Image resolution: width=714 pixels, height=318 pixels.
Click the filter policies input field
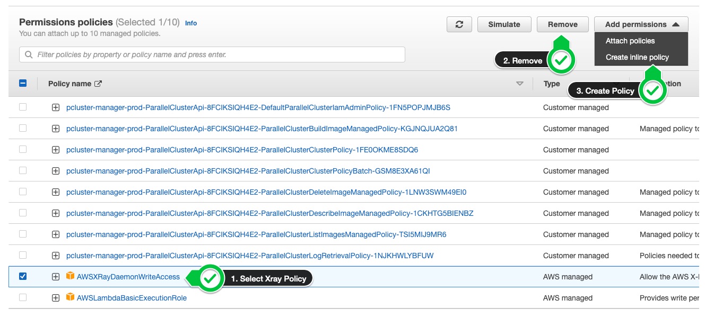[x=212, y=54]
